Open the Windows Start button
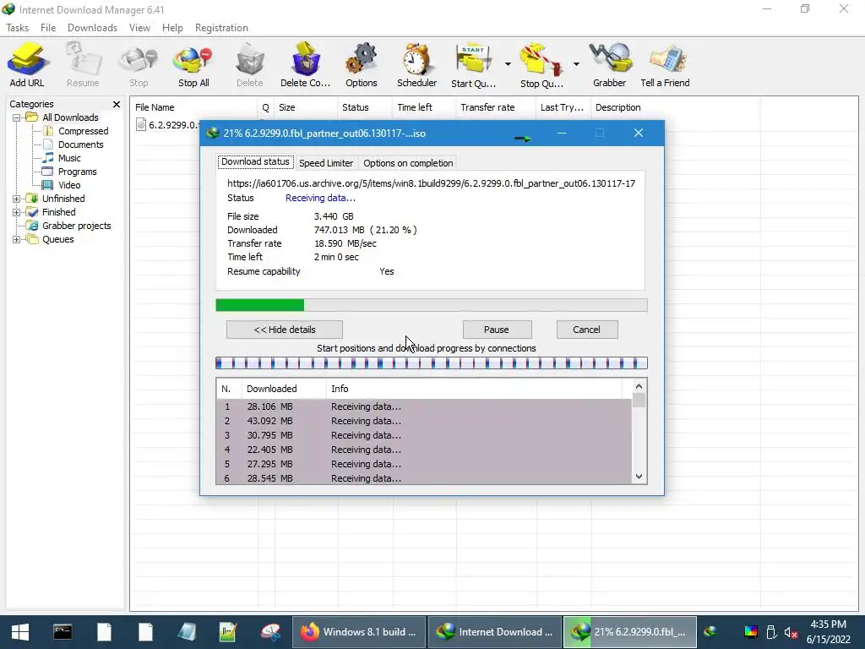Image resolution: width=865 pixels, height=649 pixels. 20,632
